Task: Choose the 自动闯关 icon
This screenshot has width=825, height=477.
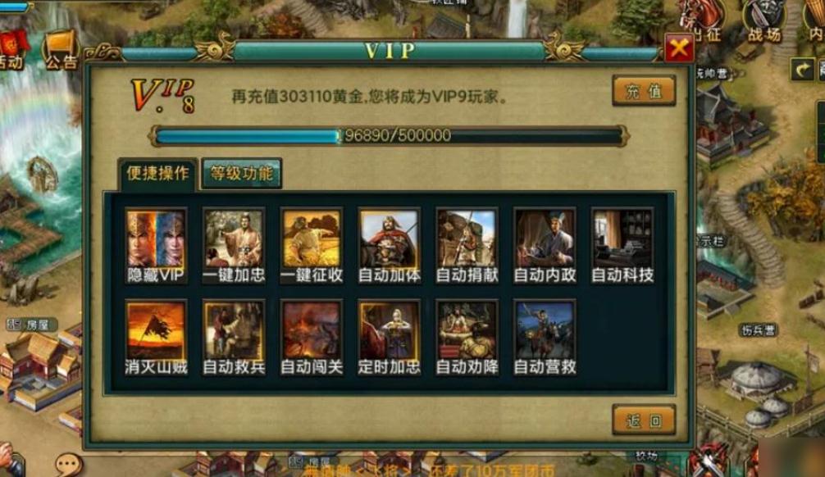Action: [312, 338]
